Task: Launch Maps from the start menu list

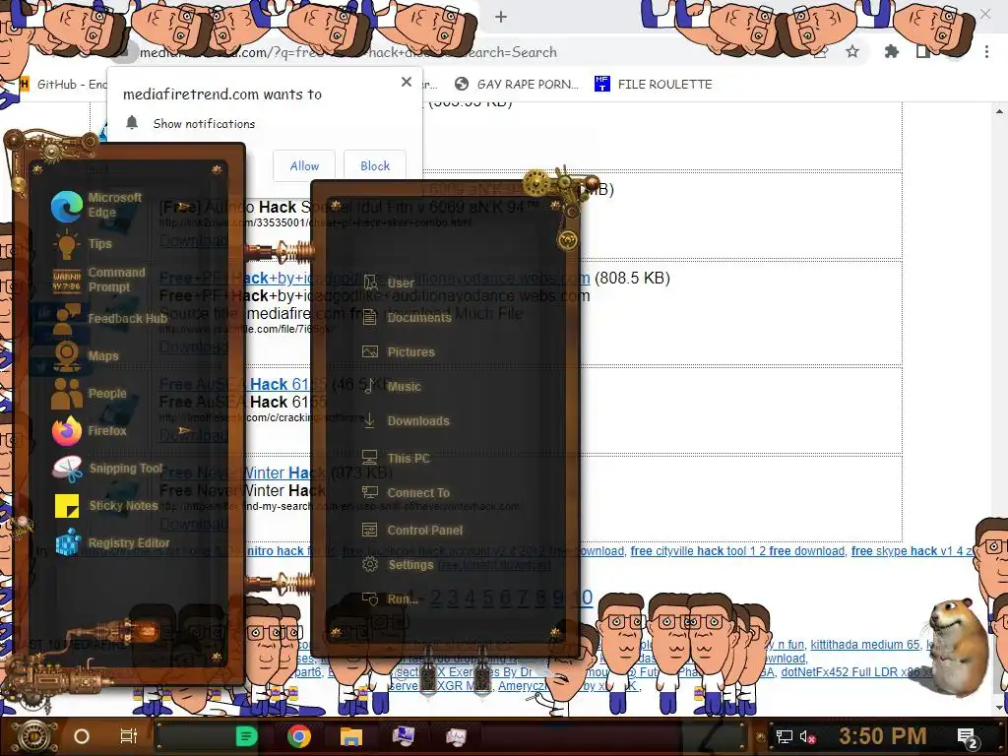Action: pyautogui.click(x=86, y=355)
